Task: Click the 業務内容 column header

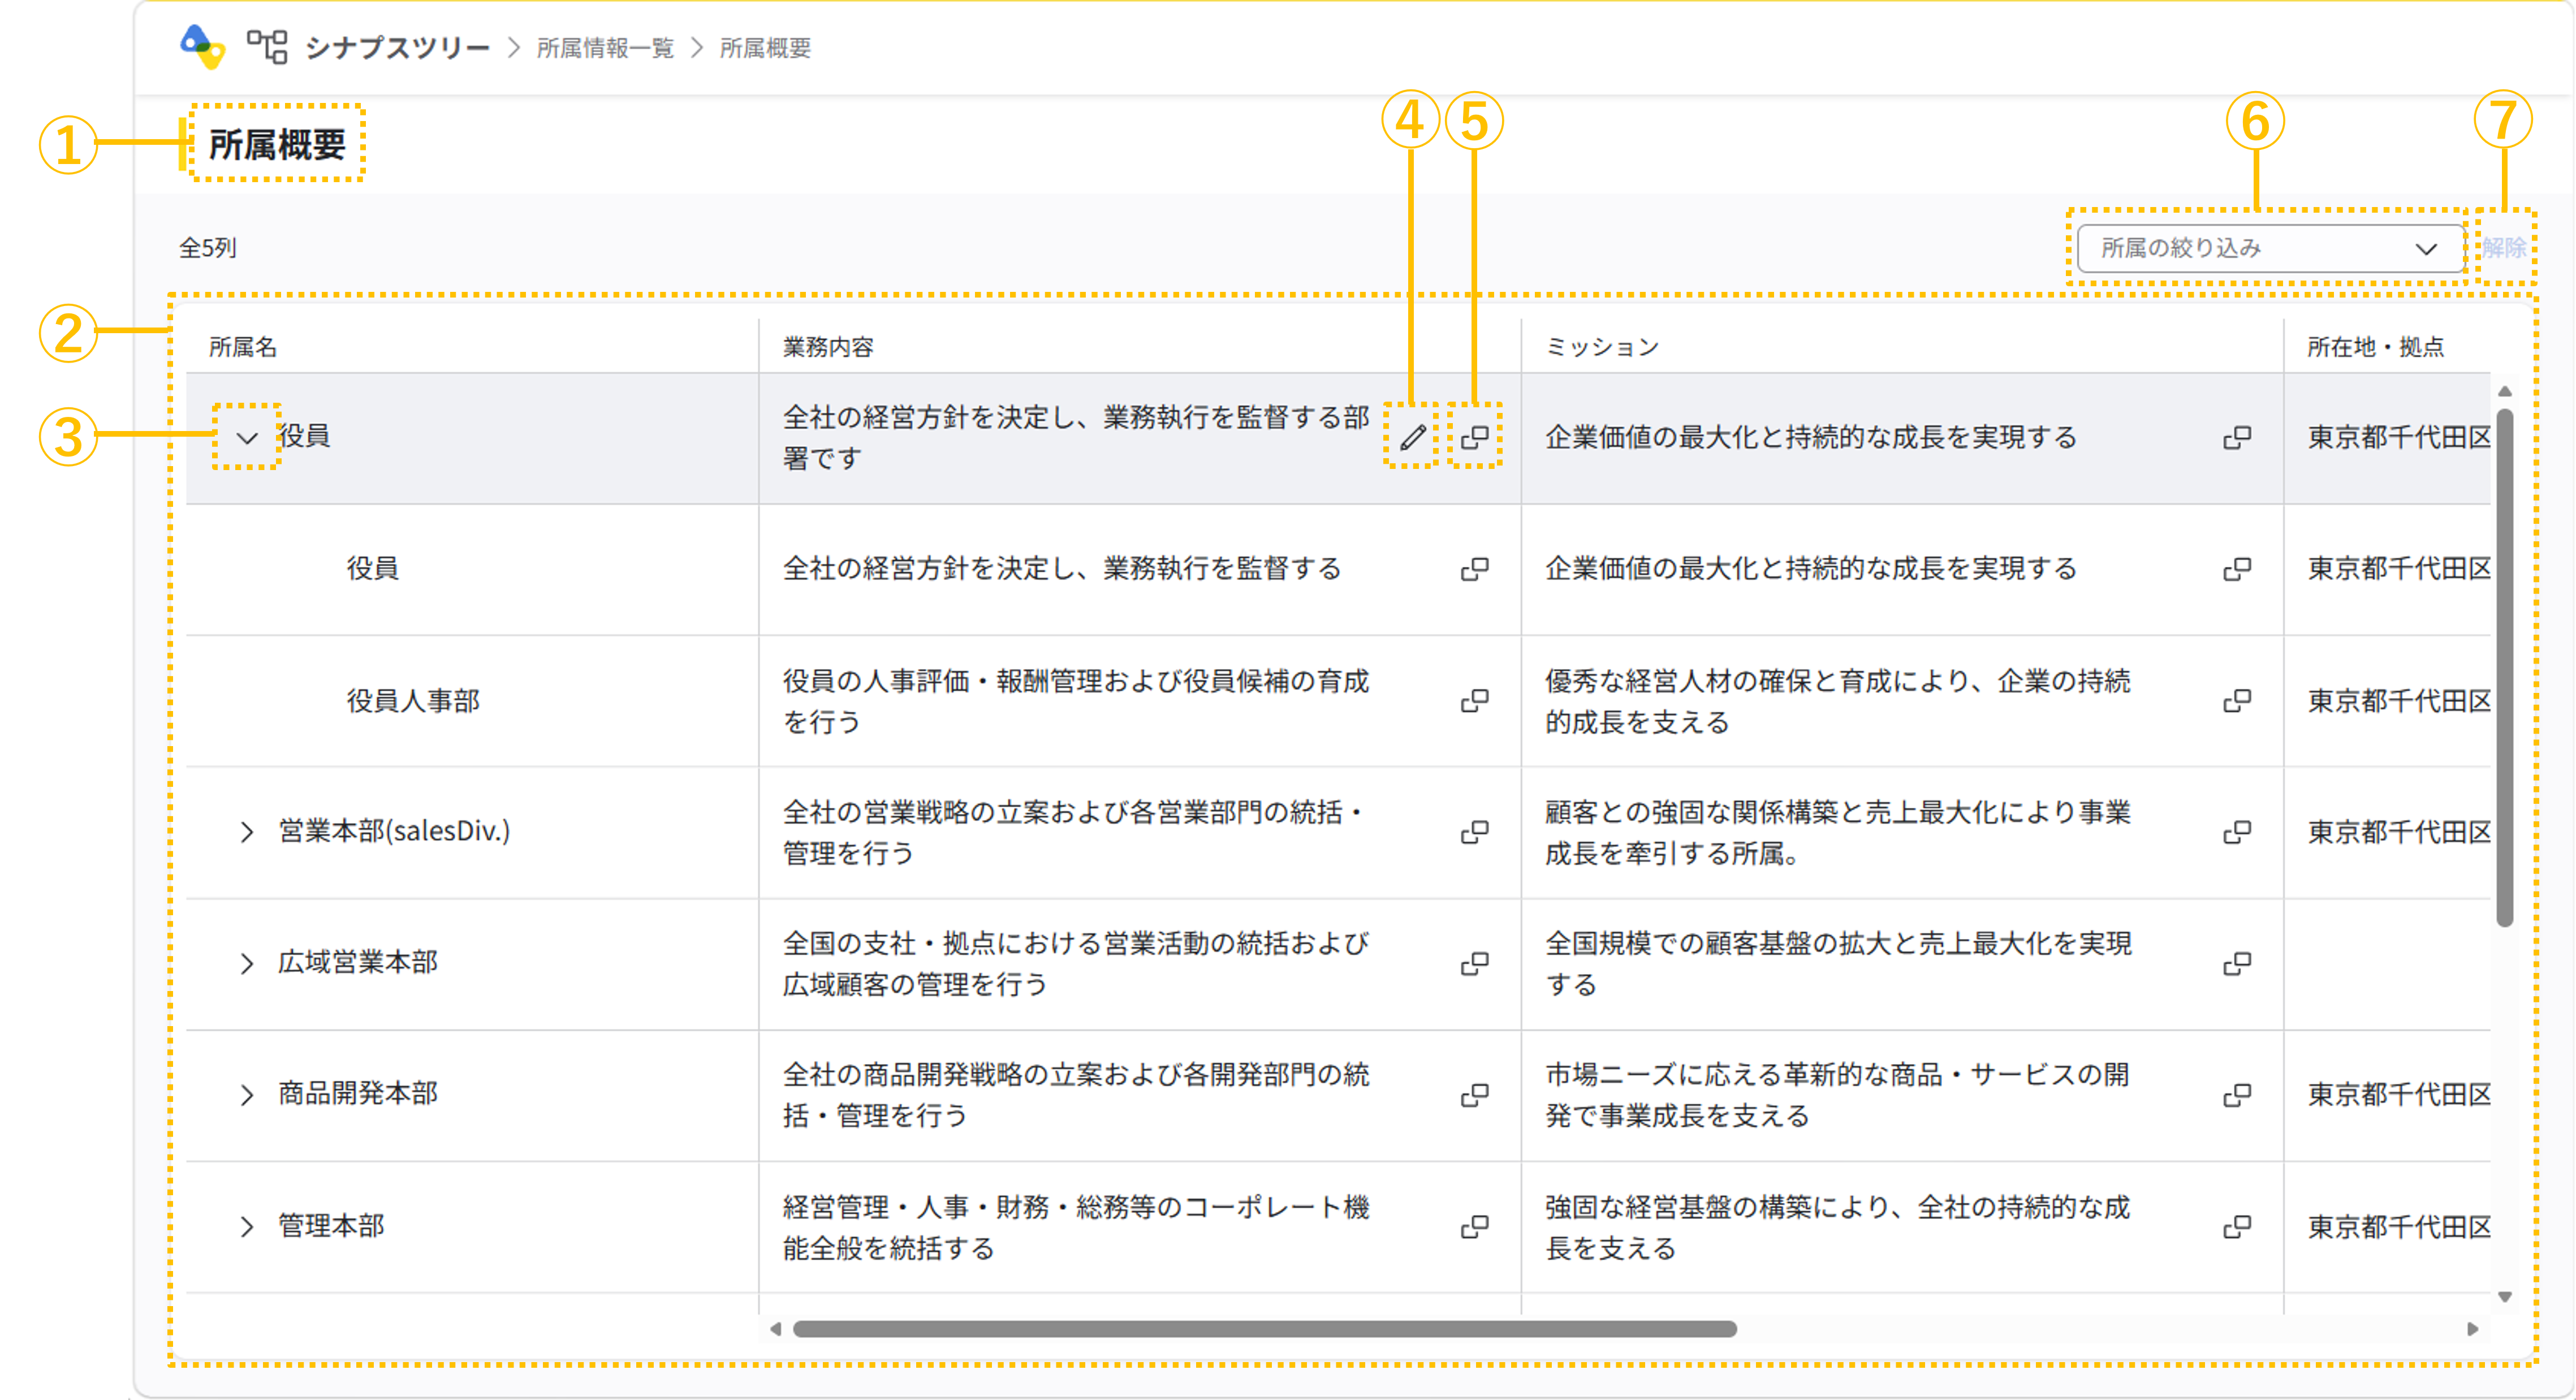Action: [828, 347]
